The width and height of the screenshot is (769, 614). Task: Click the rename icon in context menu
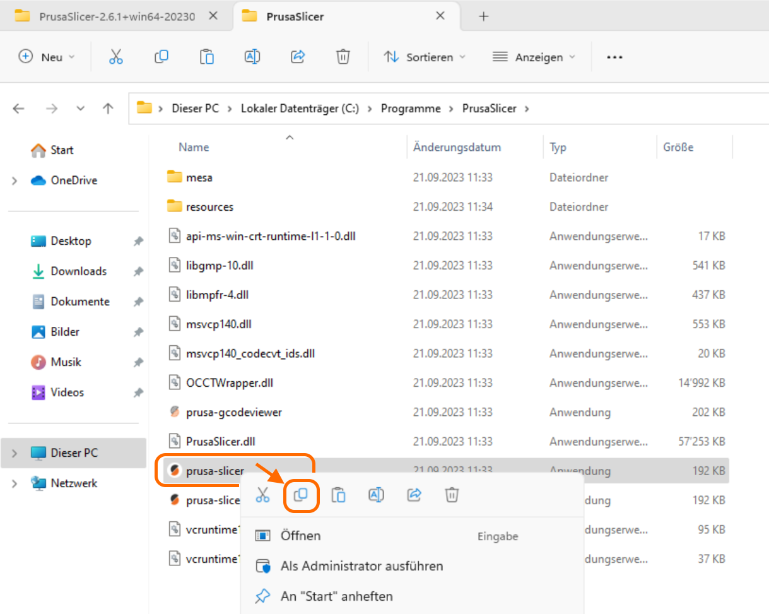pyautogui.click(x=376, y=495)
